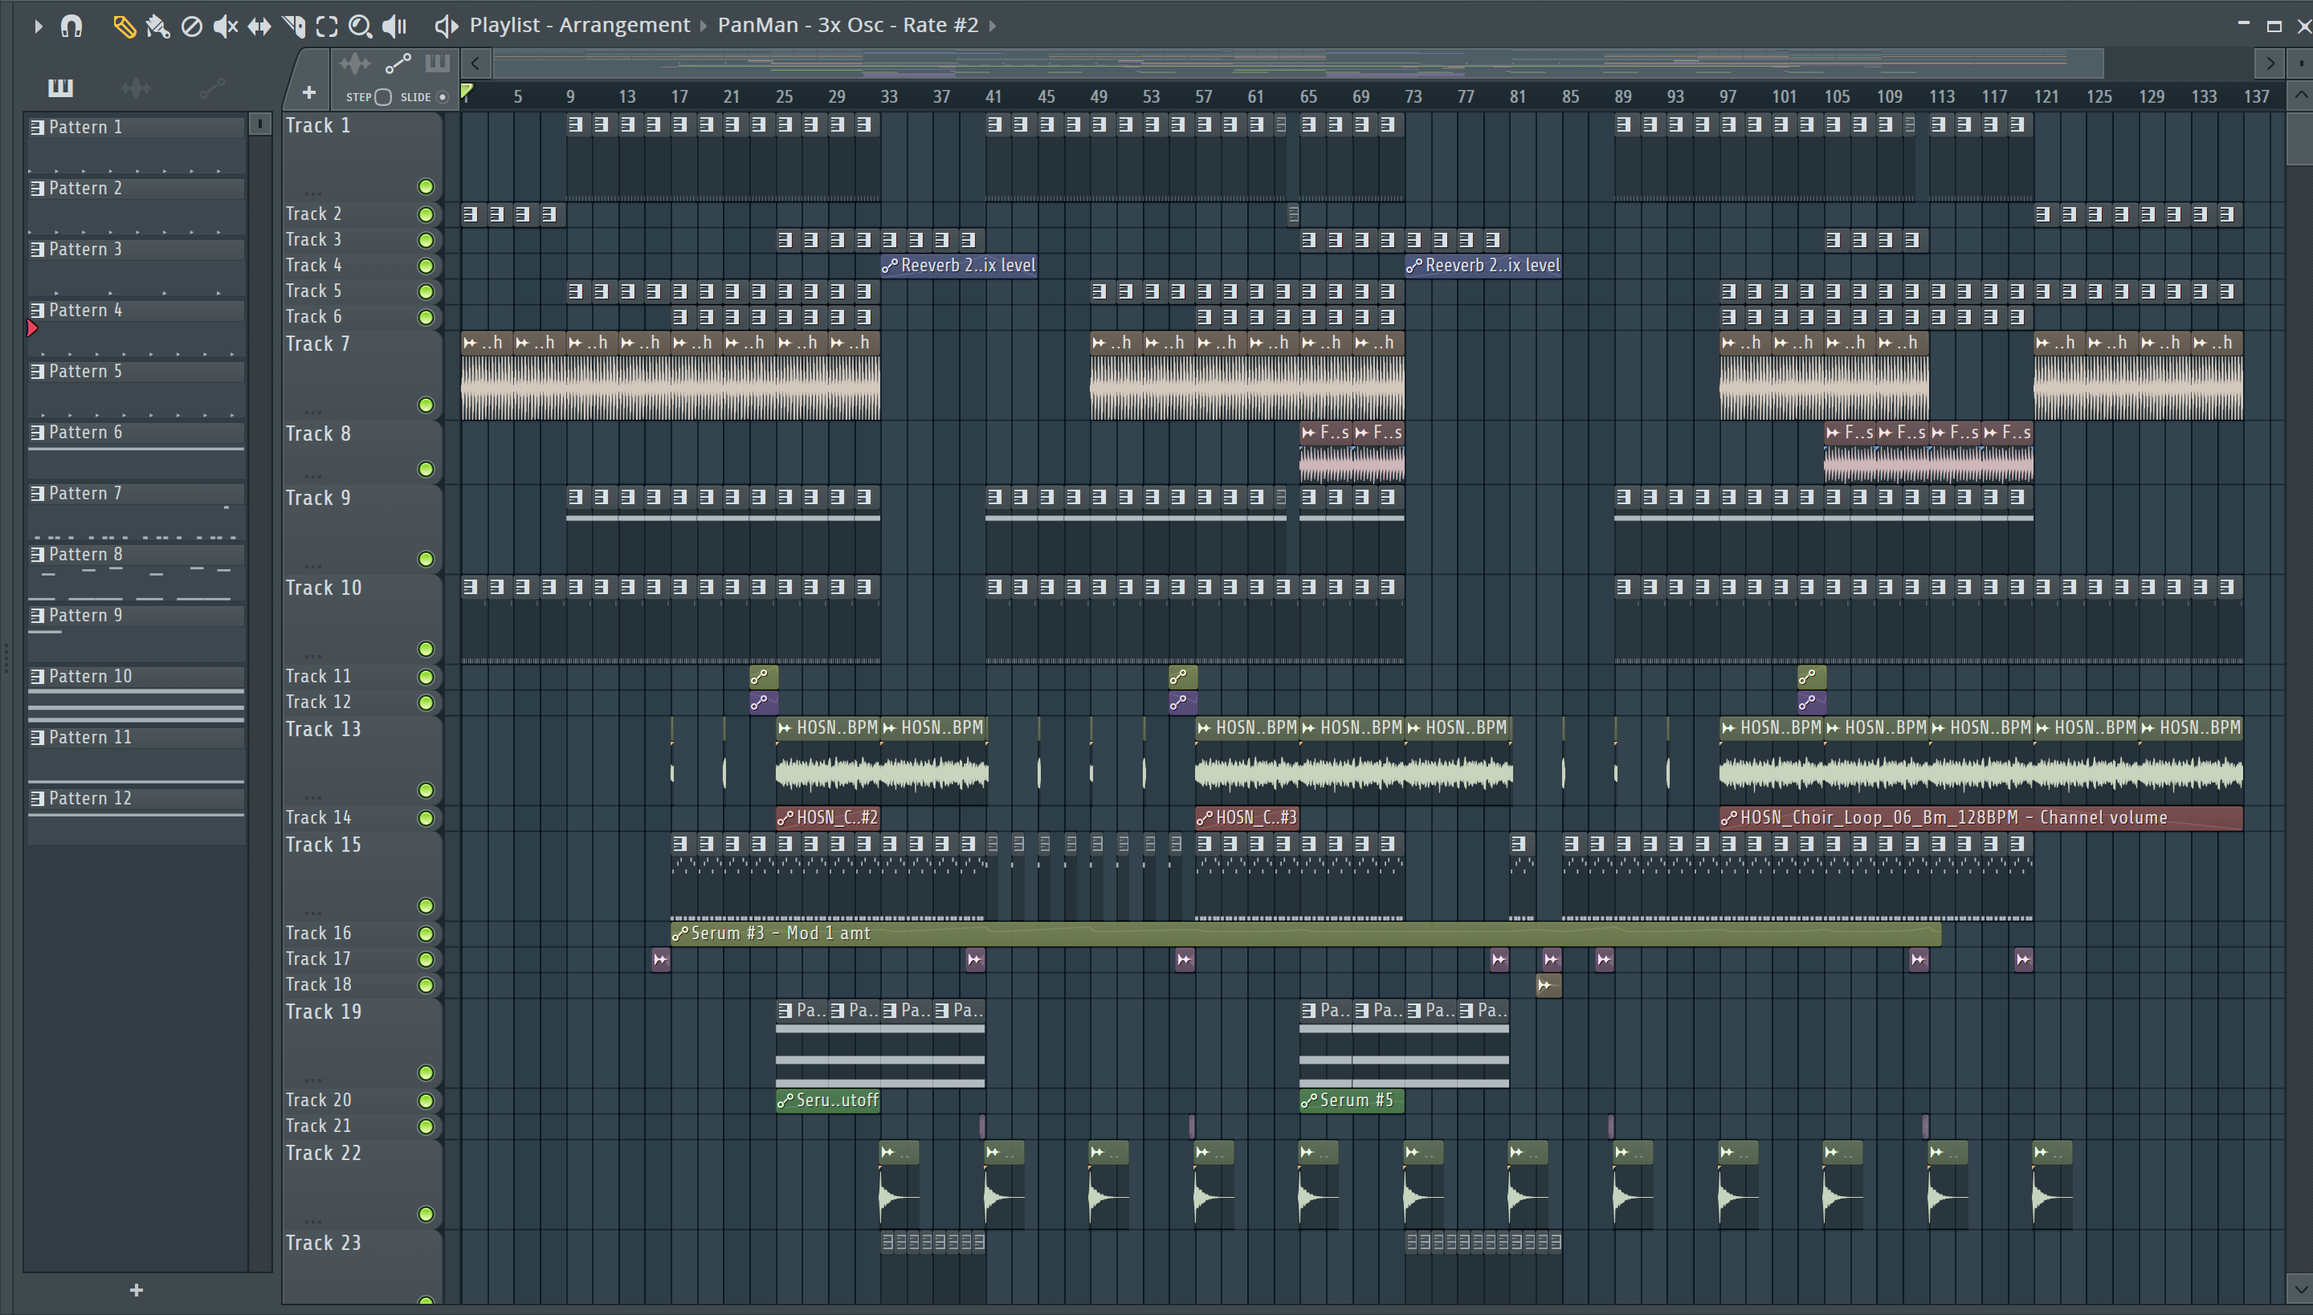Add a new pattern with plus button
Image resolution: width=2313 pixels, height=1315 pixels.
(x=137, y=1289)
